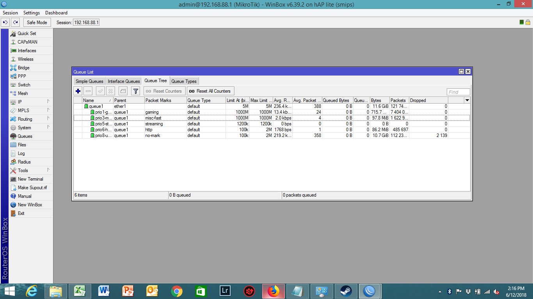Open the column selector dropdown arrow
This screenshot has height=299, width=533.
click(467, 100)
